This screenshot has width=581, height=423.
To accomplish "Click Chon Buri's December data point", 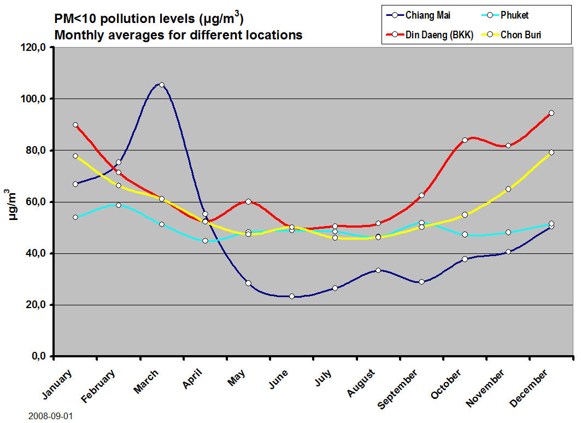I will pyautogui.click(x=551, y=153).
